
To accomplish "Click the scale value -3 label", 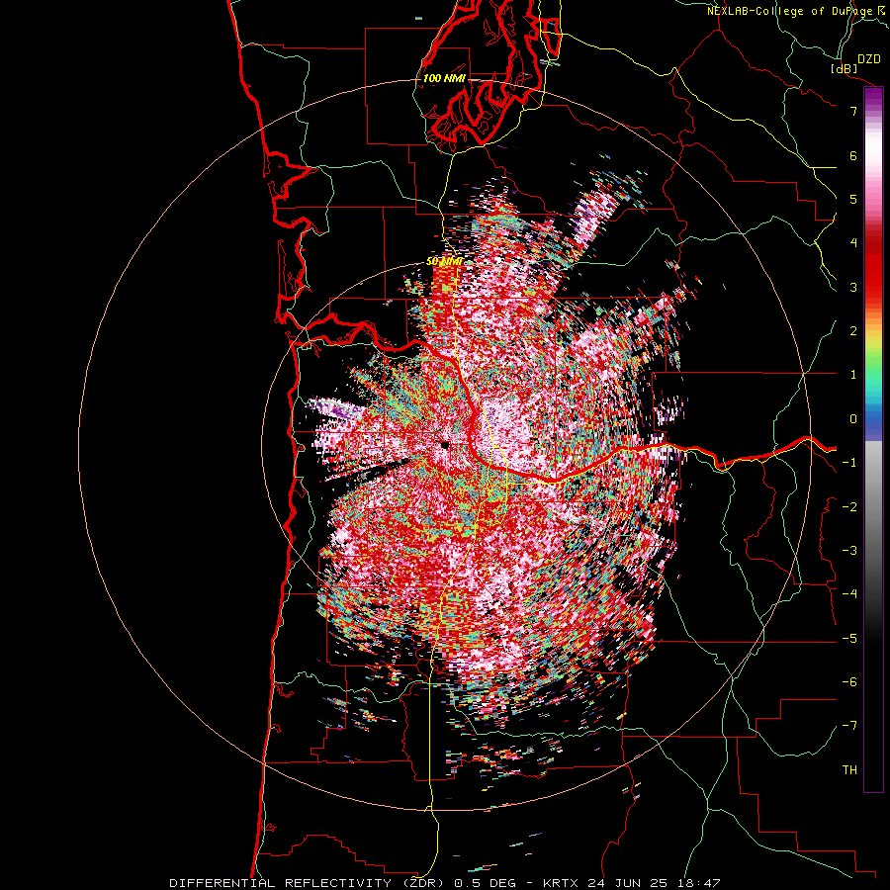I will (849, 550).
